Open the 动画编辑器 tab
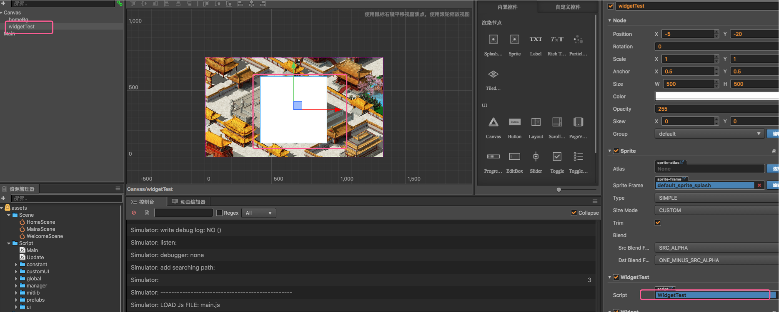 pos(189,202)
